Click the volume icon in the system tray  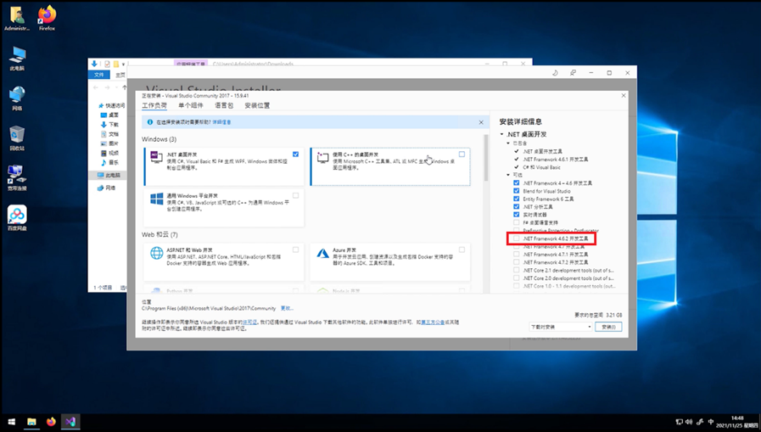pyautogui.click(x=689, y=422)
